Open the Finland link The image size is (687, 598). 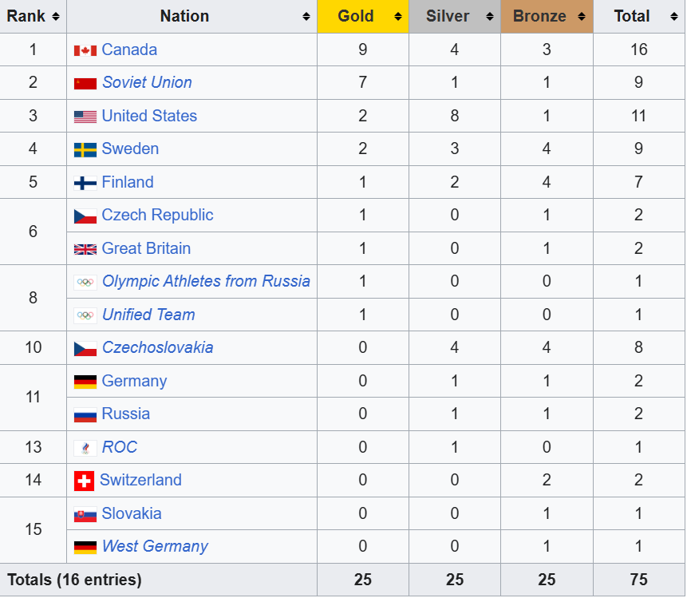click(128, 182)
